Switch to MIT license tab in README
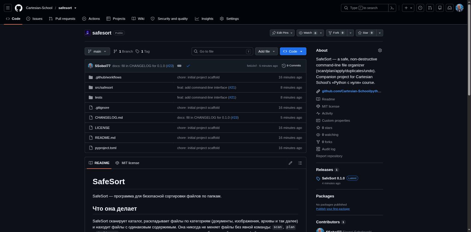471x232 pixels. coord(127,163)
